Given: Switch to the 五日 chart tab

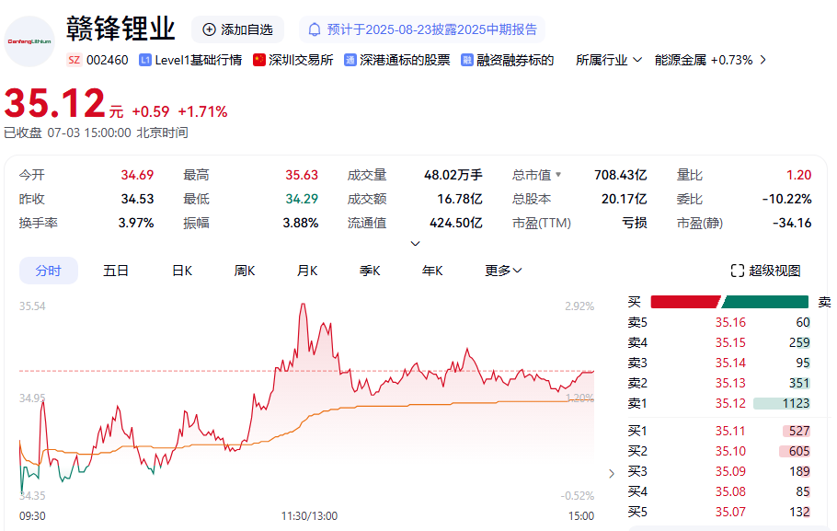Looking at the screenshot, I should [116, 271].
